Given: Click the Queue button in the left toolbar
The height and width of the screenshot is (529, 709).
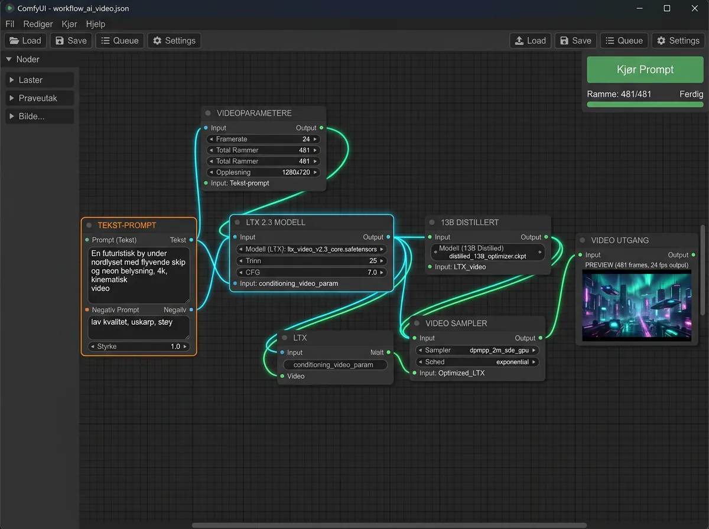Looking at the screenshot, I should click(120, 40).
